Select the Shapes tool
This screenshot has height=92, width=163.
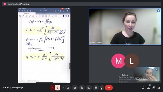point(33,16)
